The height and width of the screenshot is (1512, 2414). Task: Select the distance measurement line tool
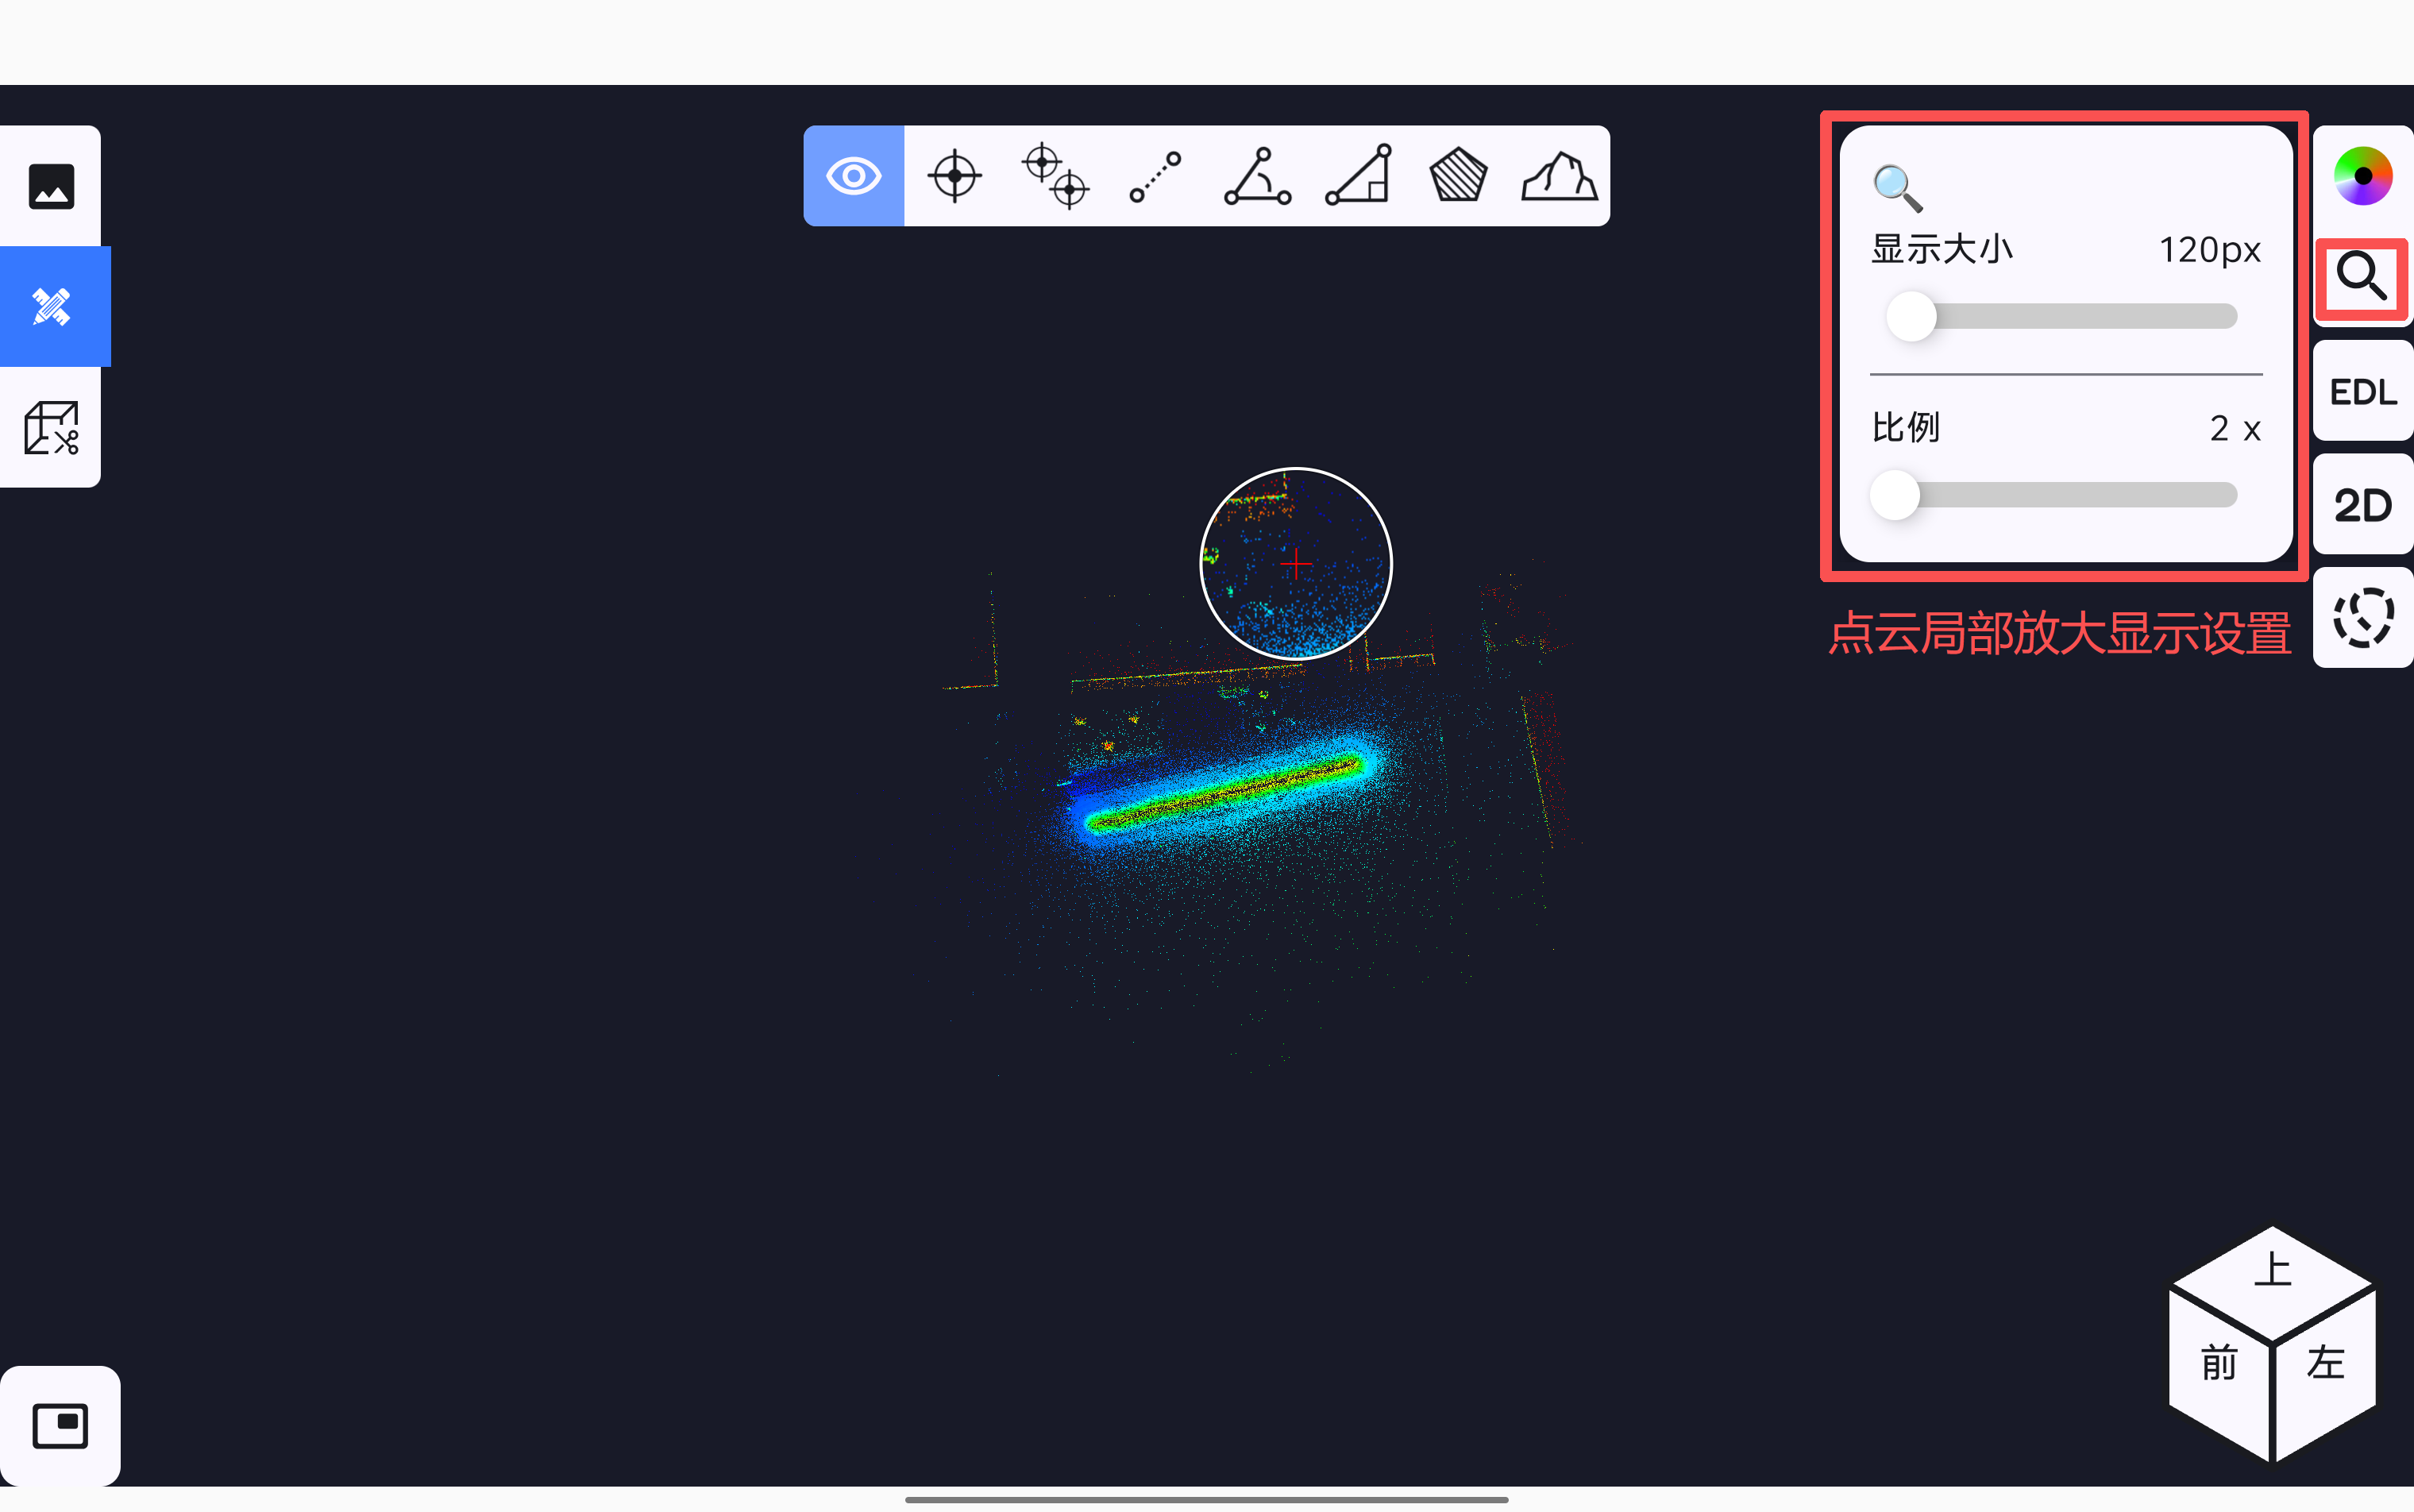click(1155, 176)
